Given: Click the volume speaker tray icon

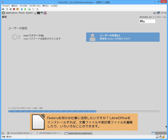Looking at the screenshot, I should (x=155, y=13).
